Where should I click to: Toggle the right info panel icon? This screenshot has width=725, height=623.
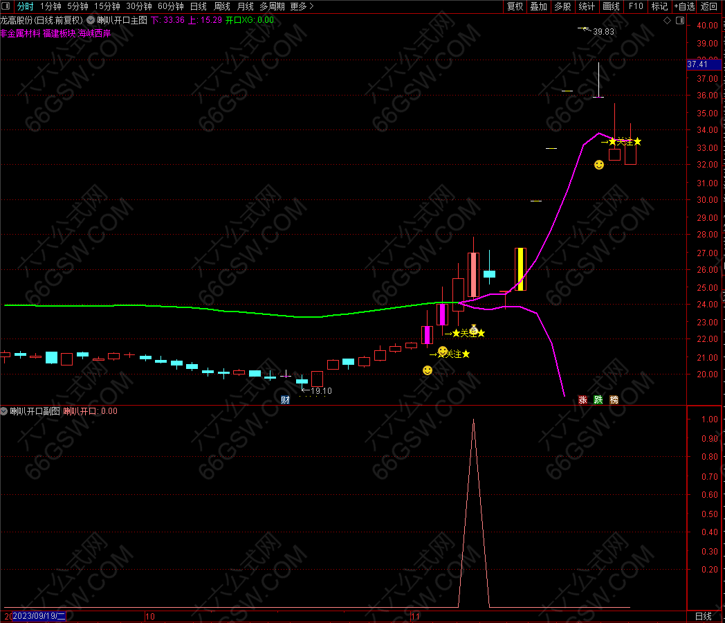tap(679, 20)
